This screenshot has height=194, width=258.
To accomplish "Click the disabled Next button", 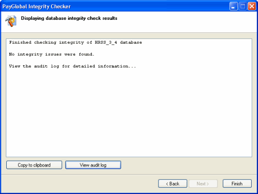I will pos(203,184).
